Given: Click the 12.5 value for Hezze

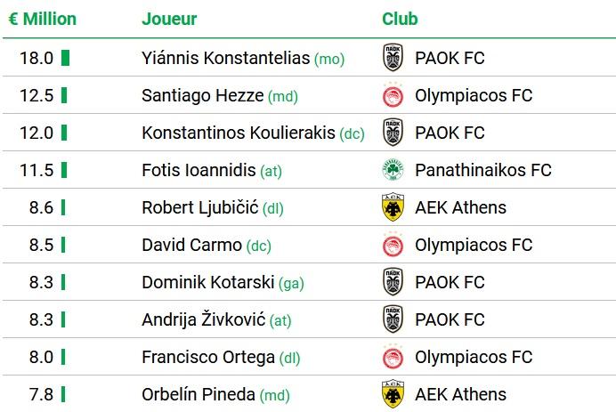Looking at the screenshot, I should (x=36, y=95).
